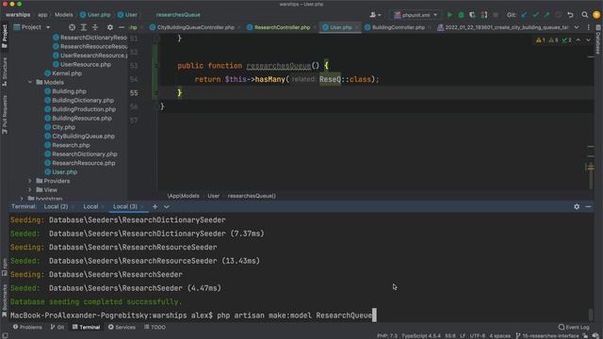
Task: Collapse the Models folder
Action: (30, 82)
